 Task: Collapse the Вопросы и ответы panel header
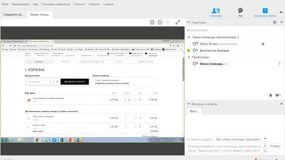(189, 104)
